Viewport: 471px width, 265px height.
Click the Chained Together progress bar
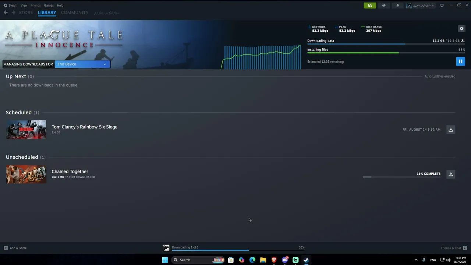[401, 177]
